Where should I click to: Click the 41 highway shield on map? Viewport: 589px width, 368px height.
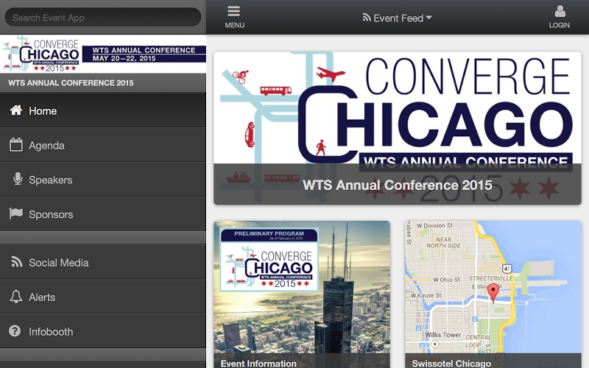[507, 268]
